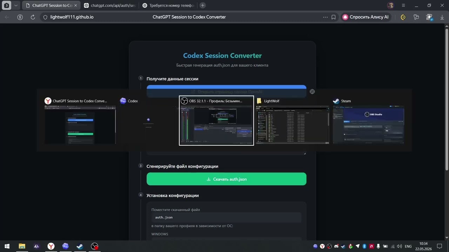Open the Yandex home button
Image resolution: width=449 pixels, height=252 pixels.
click(x=20, y=17)
